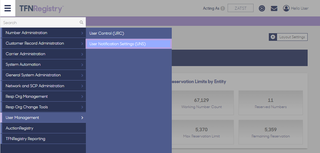This screenshot has height=153, width=320.
Task: Select User Notification Settings (UNS)
Action: [x=129, y=44]
